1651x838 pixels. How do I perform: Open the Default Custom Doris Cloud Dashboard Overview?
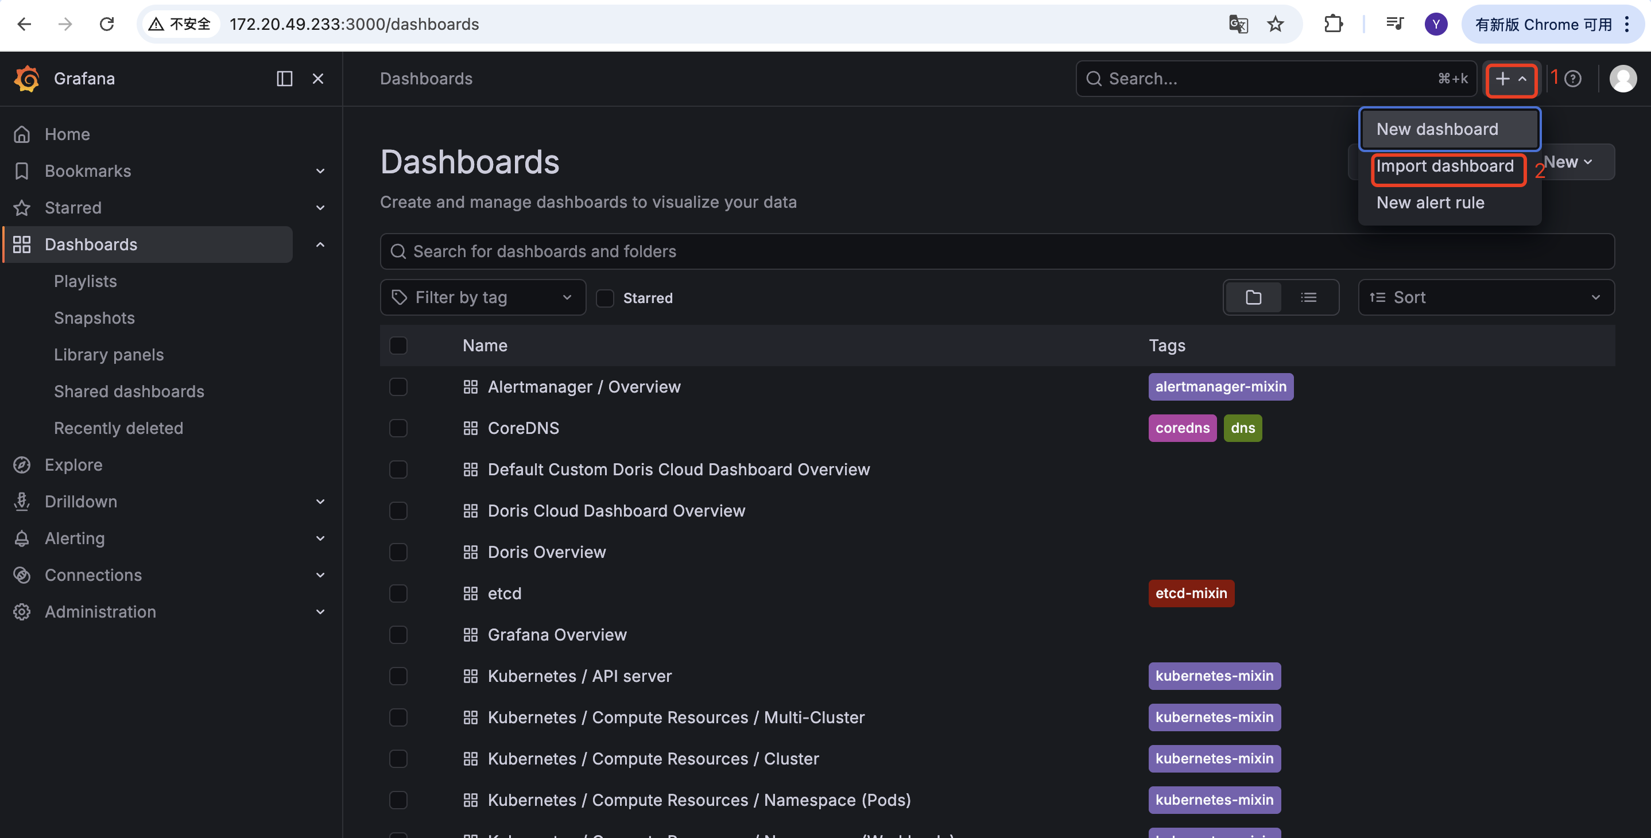[679, 470]
